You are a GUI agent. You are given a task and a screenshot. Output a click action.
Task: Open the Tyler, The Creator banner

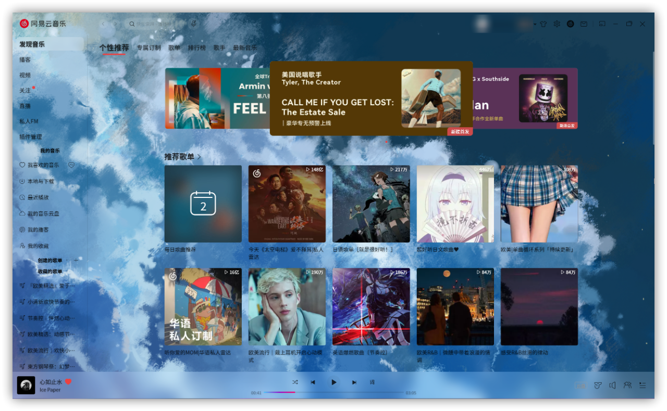(x=371, y=98)
